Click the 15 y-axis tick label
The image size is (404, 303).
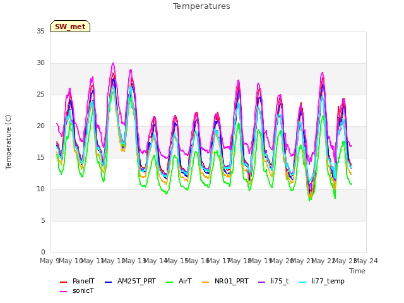pyautogui.click(x=40, y=157)
